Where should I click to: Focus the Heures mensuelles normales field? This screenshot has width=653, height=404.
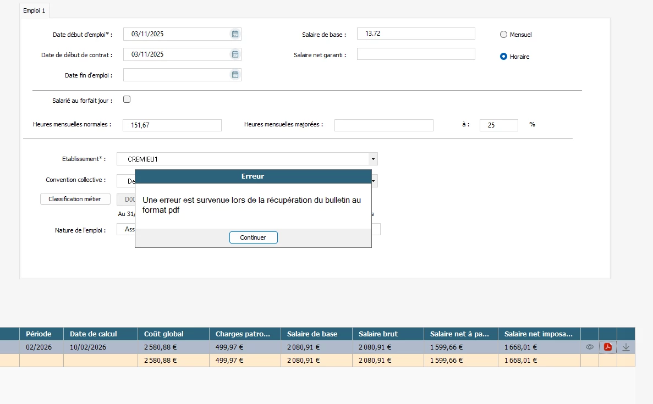pos(172,125)
